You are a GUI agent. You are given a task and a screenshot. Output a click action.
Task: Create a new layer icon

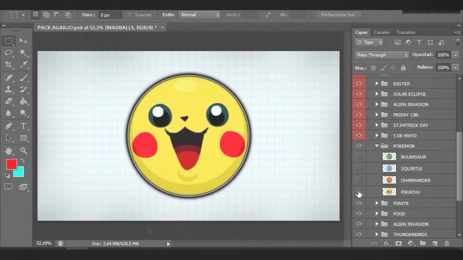click(435, 243)
